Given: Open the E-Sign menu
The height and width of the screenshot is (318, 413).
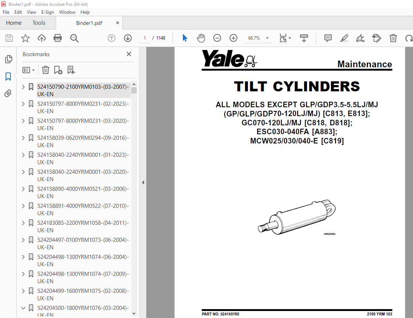Looking at the screenshot, I should point(47,12).
